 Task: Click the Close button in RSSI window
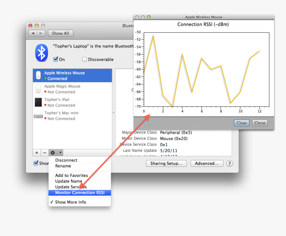260,123
